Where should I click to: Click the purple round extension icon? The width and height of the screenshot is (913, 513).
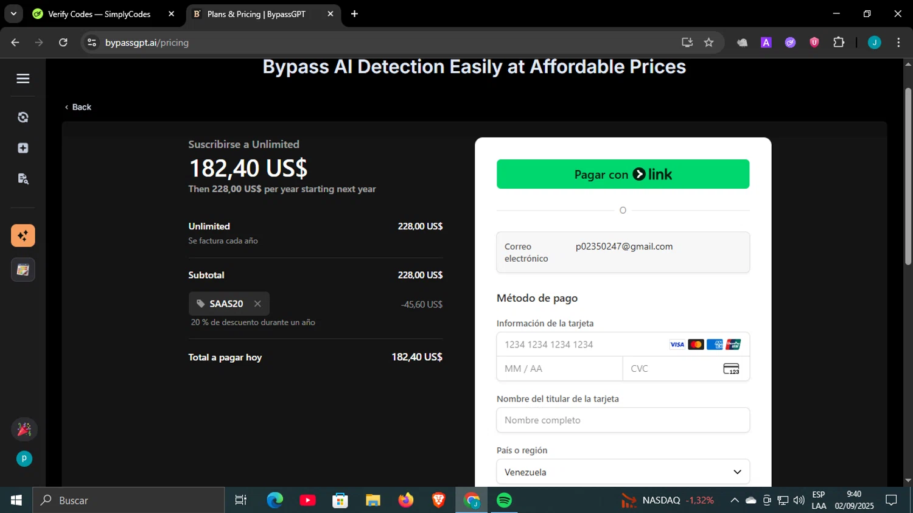pyautogui.click(x=790, y=43)
